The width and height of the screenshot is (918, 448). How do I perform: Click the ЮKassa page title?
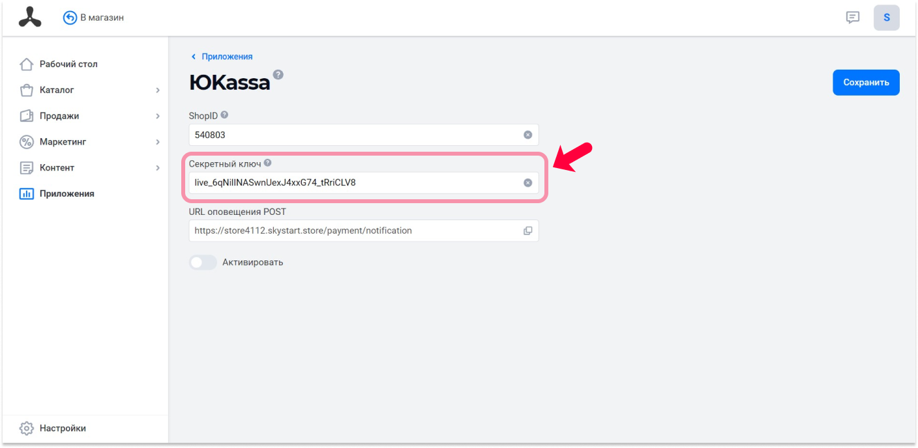point(229,83)
